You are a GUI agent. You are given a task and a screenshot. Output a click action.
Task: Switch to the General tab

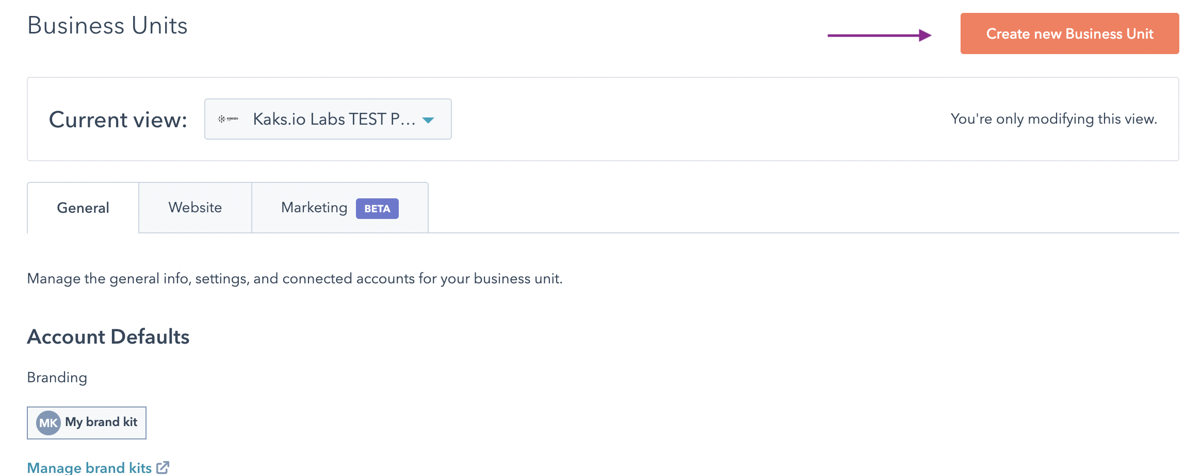click(83, 208)
